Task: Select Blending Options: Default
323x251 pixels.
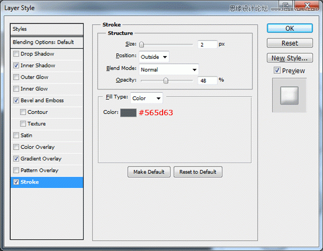Action: (x=47, y=42)
